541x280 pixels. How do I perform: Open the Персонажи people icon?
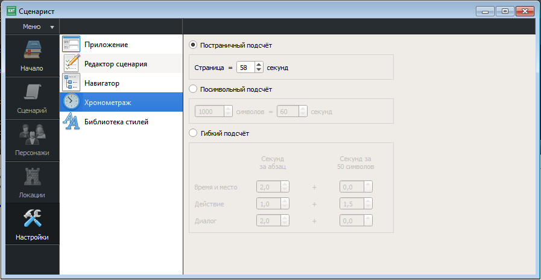coord(33,135)
